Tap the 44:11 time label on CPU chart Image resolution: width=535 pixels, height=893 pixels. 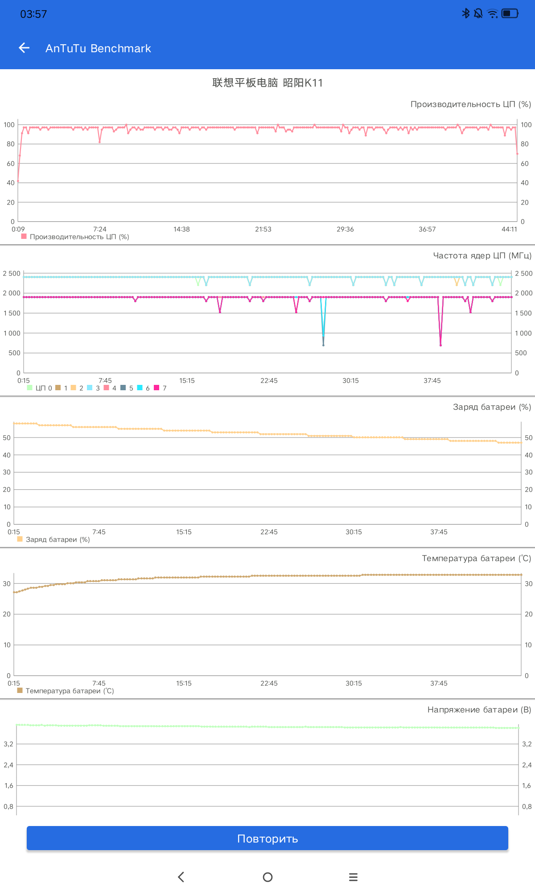[x=509, y=229]
